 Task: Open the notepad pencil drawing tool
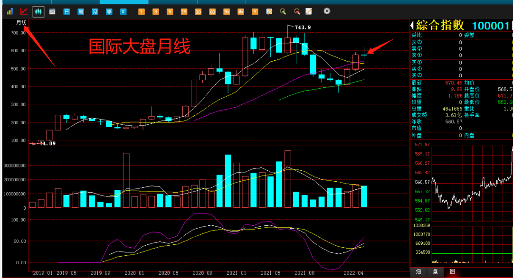pyautogui.click(x=309, y=12)
